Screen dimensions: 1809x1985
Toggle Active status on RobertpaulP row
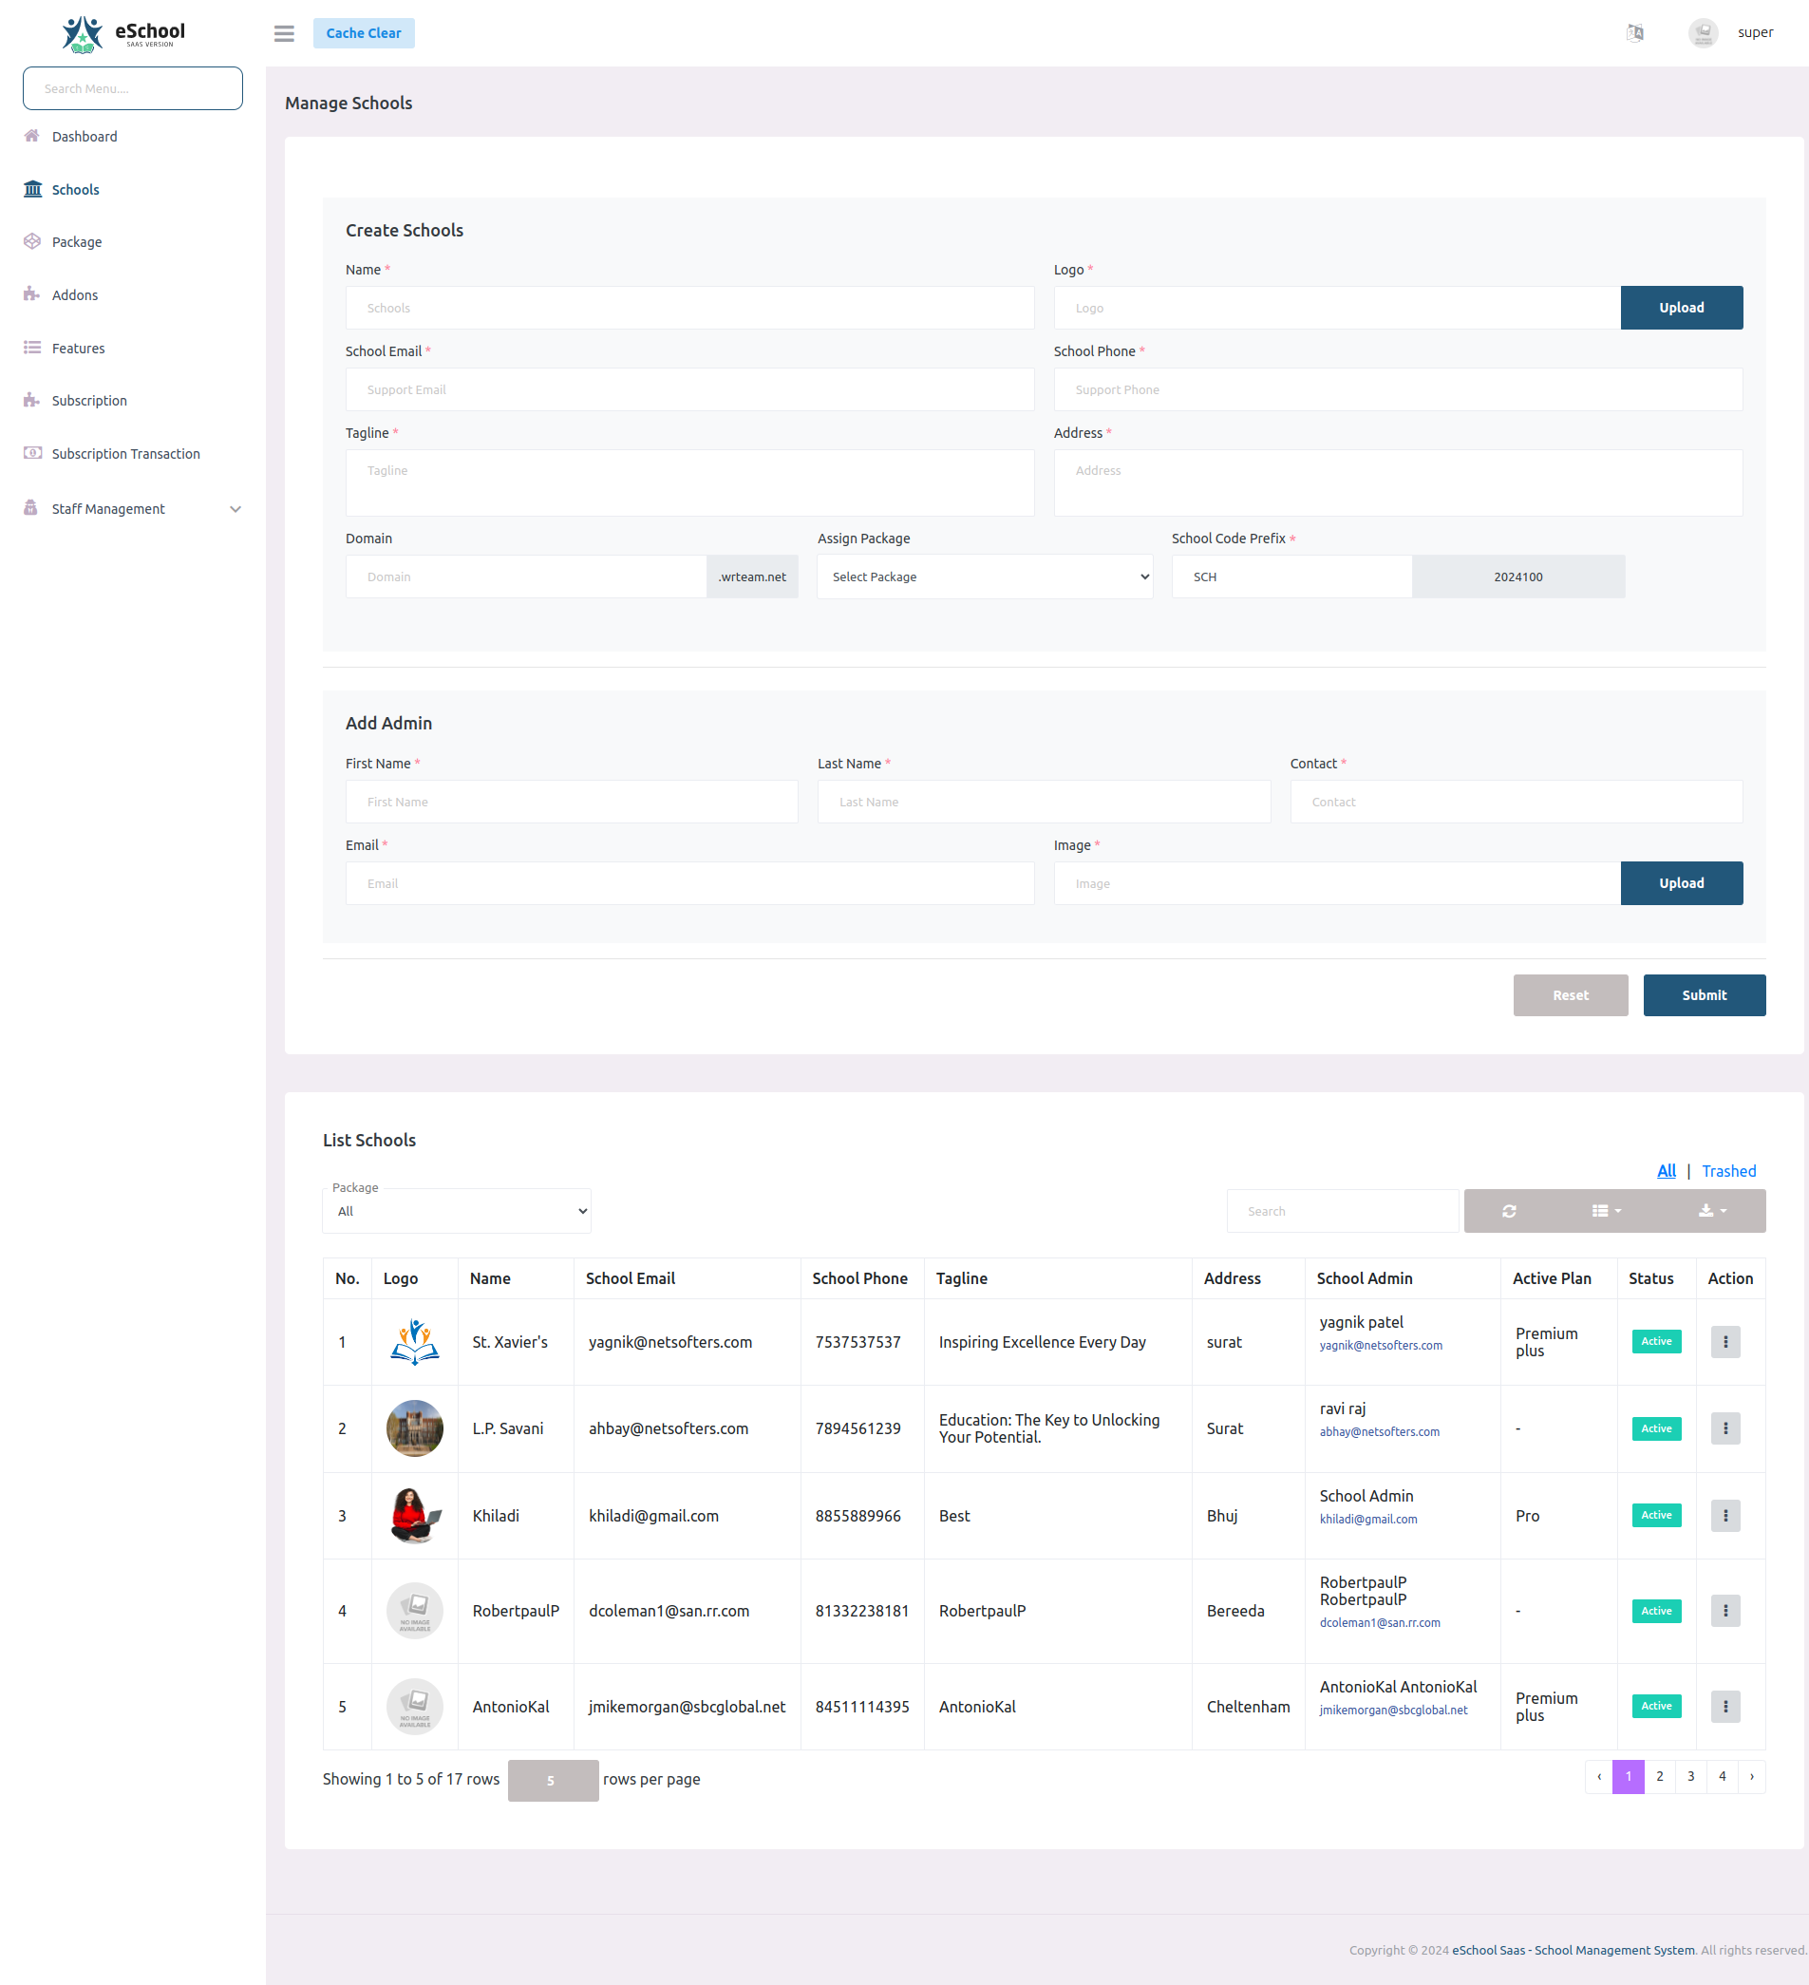click(1655, 1611)
